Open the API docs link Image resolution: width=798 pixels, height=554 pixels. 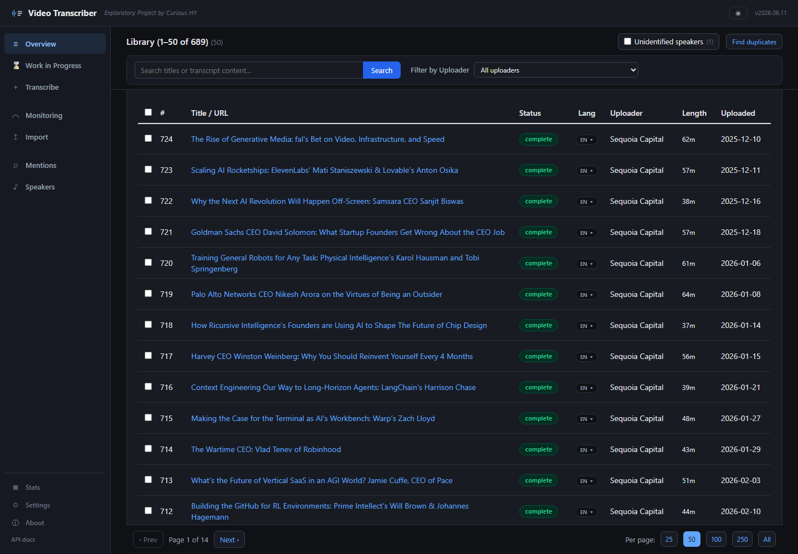coord(23,540)
